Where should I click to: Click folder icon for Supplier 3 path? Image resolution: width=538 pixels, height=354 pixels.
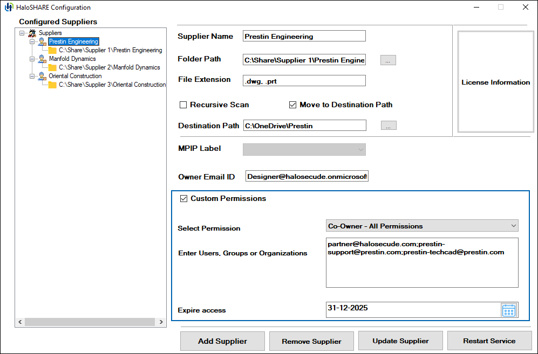tap(52, 85)
